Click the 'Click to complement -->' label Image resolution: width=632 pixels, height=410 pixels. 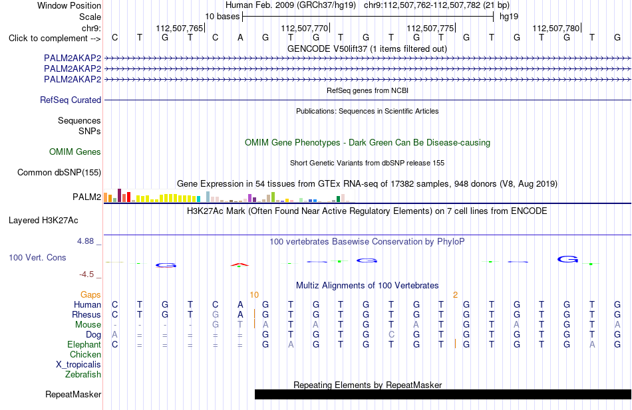(55, 39)
